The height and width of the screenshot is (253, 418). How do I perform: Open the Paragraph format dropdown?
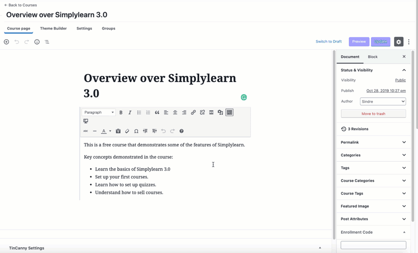(99, 112)
